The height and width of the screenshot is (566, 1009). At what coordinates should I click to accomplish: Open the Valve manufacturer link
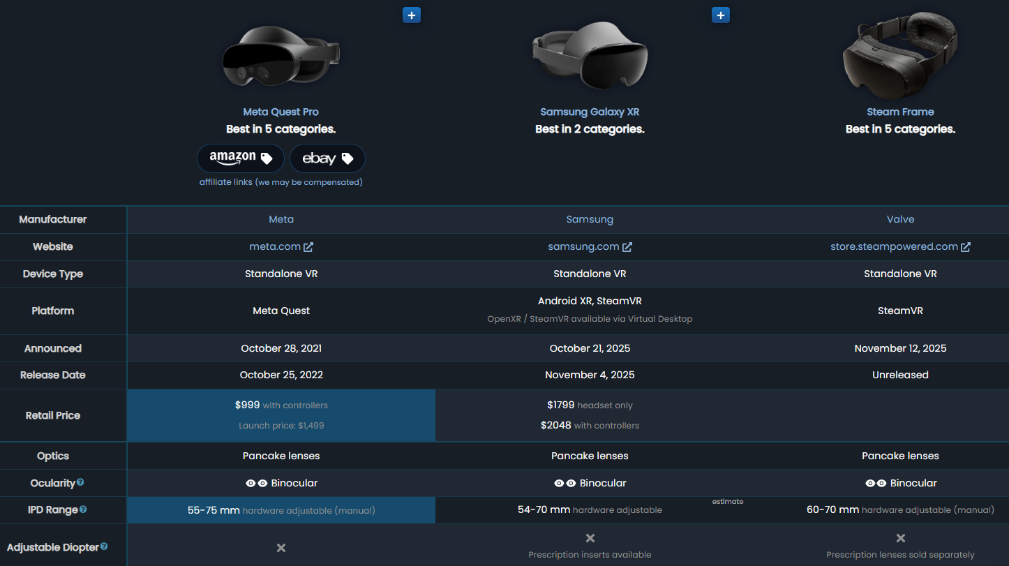click(x=900, y=219)
